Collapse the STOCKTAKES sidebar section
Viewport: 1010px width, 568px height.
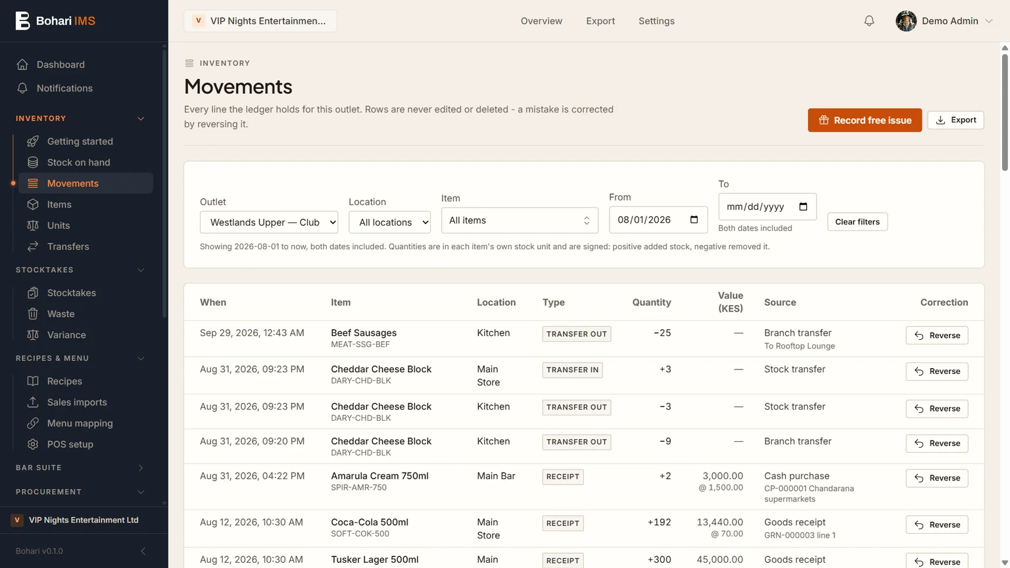pyautogui.click(x=141, y=270)
